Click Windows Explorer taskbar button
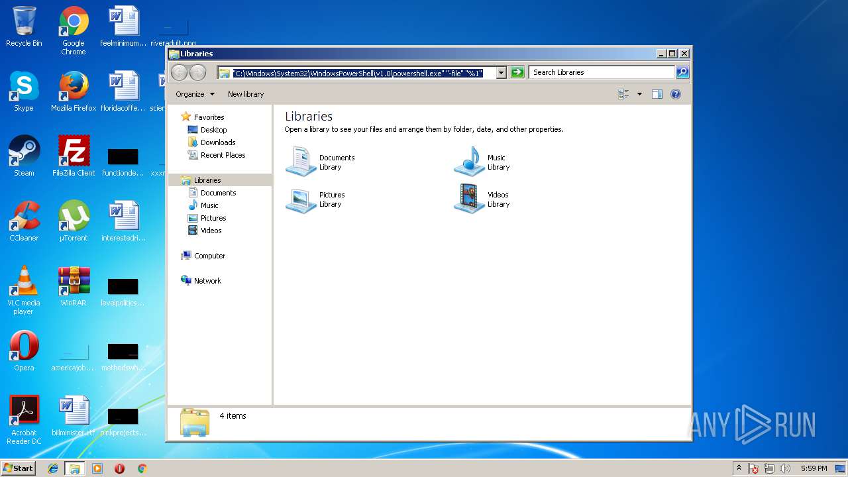This screenshot has height=477, width=848. (75, 468)
